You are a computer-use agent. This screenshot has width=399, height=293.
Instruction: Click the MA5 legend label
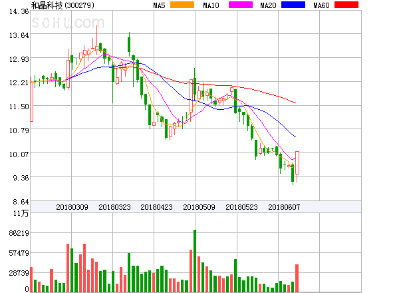[x=160, y=5]
